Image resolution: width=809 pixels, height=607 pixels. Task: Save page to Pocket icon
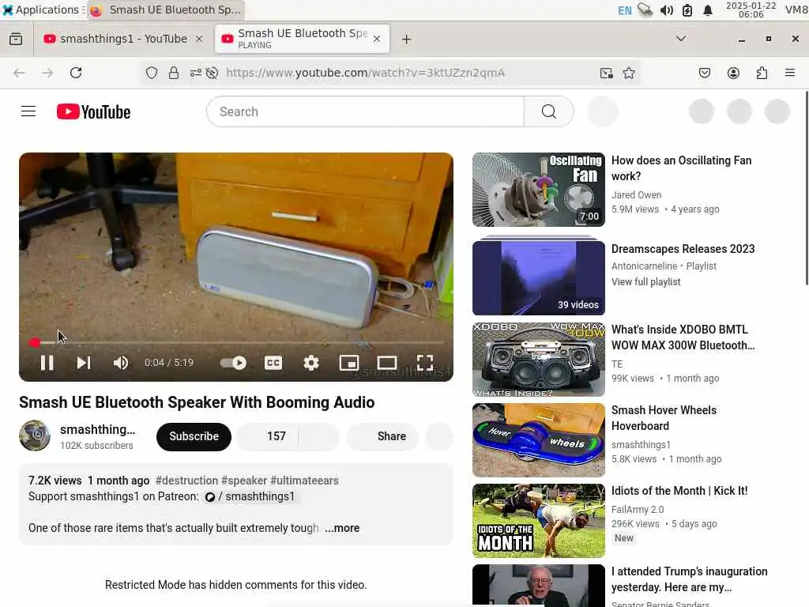point(705,73)
